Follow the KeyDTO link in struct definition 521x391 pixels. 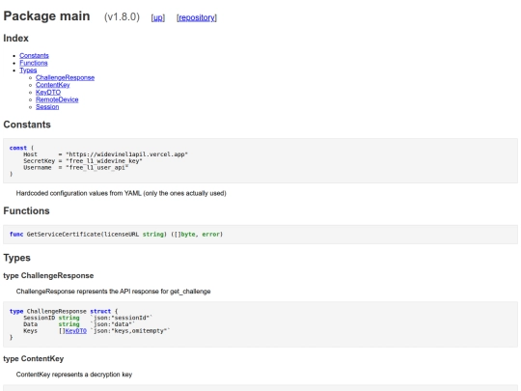(x=76, y=331)
